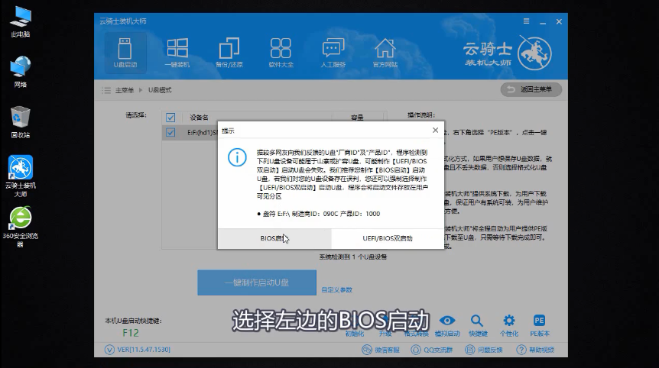Choose UEFI/BIOS双启动 in the dialog
Image resolution: width=659 pixels, height=368 pixels.
point(388,238)
